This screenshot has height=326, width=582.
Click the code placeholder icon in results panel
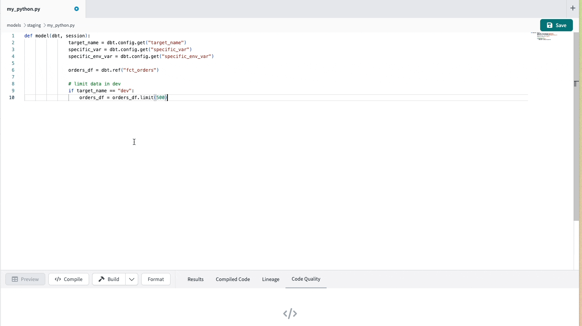[x=290, y=313]
